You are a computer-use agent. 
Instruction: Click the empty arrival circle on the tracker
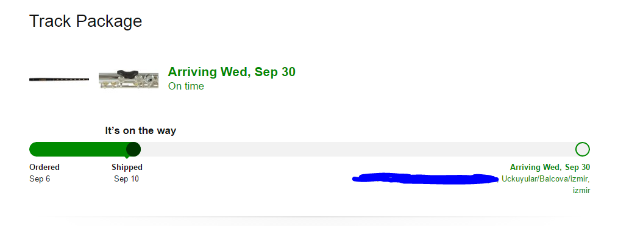[583, 149]
